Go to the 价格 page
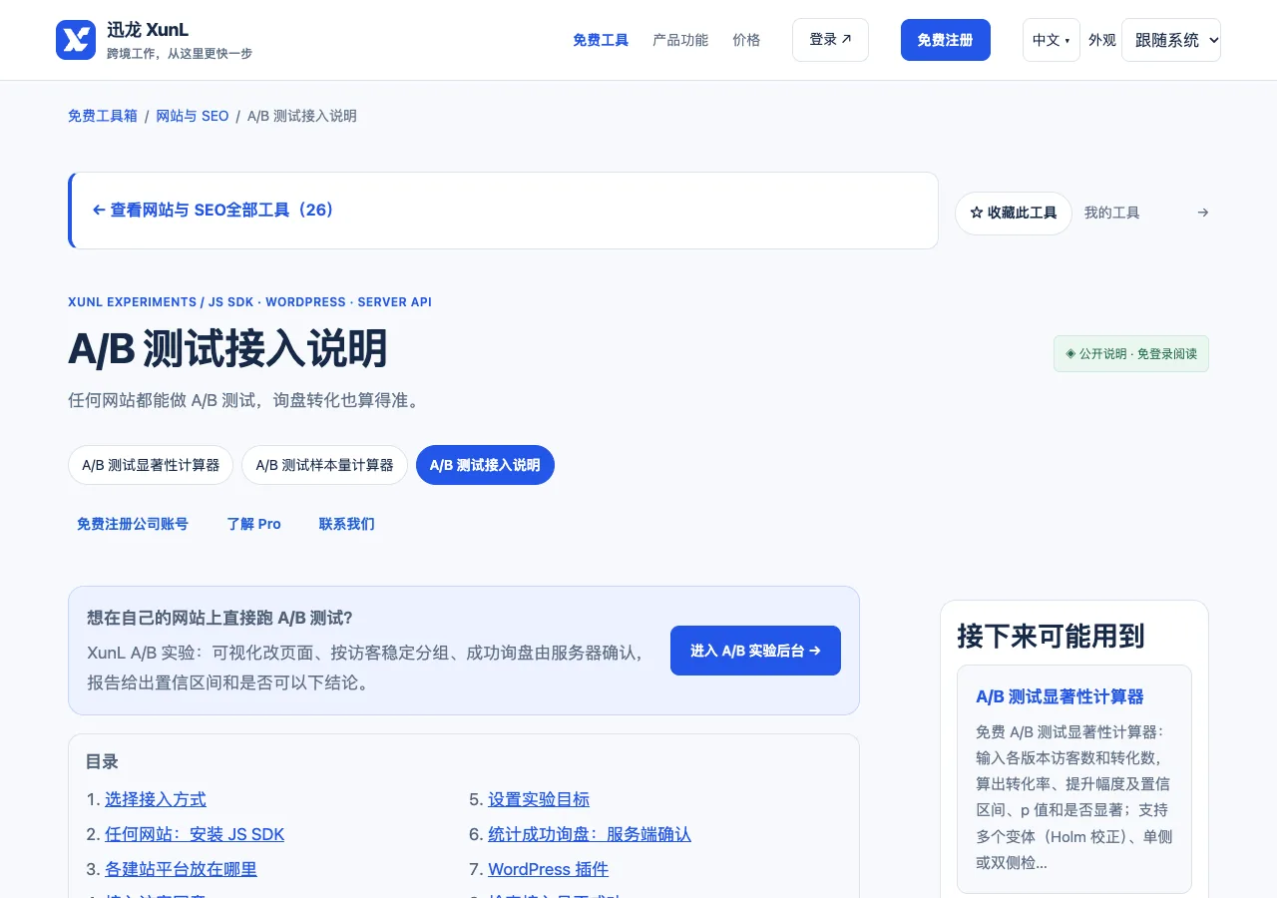Viewport: 1277px width, 898px height. (x=746, y=40)
